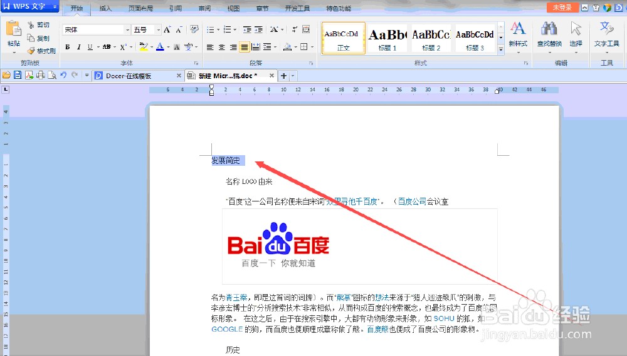
Task: Open the 页面布局 ribbon tab
Action: coord(140,8)
